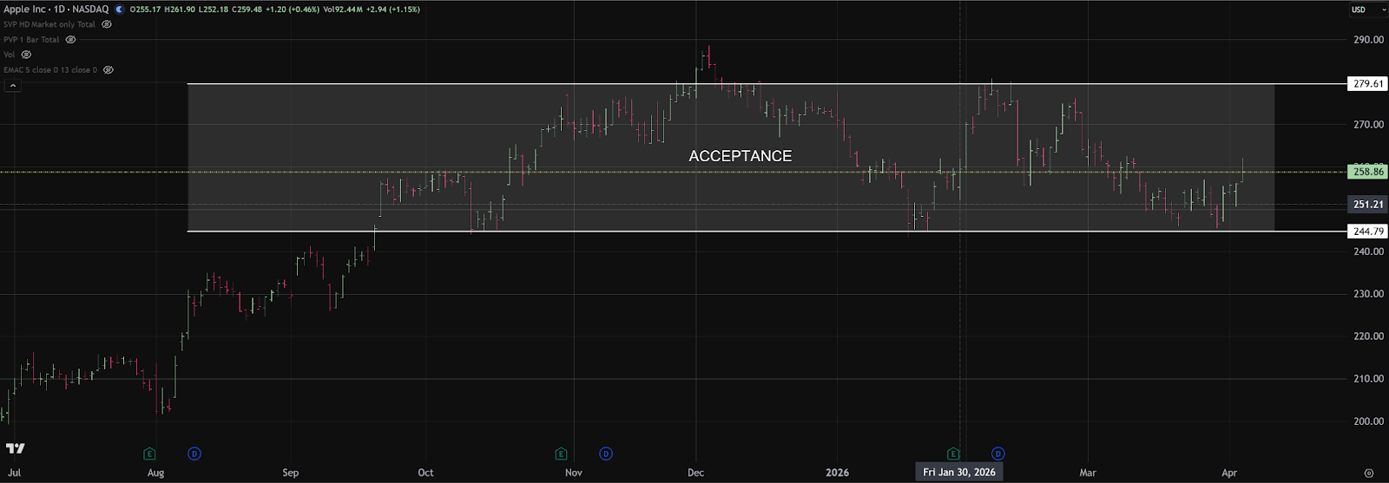Viewport: 1389px width, 483px height.
Task: Click the TradingView logo icon
Action: (15, 448)
